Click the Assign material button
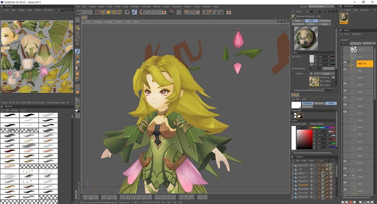377x204 pixels. [x=325, y=24]
